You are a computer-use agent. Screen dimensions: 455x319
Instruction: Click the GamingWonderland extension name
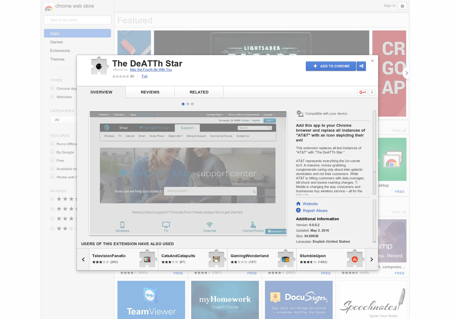(x=250, y=256)
